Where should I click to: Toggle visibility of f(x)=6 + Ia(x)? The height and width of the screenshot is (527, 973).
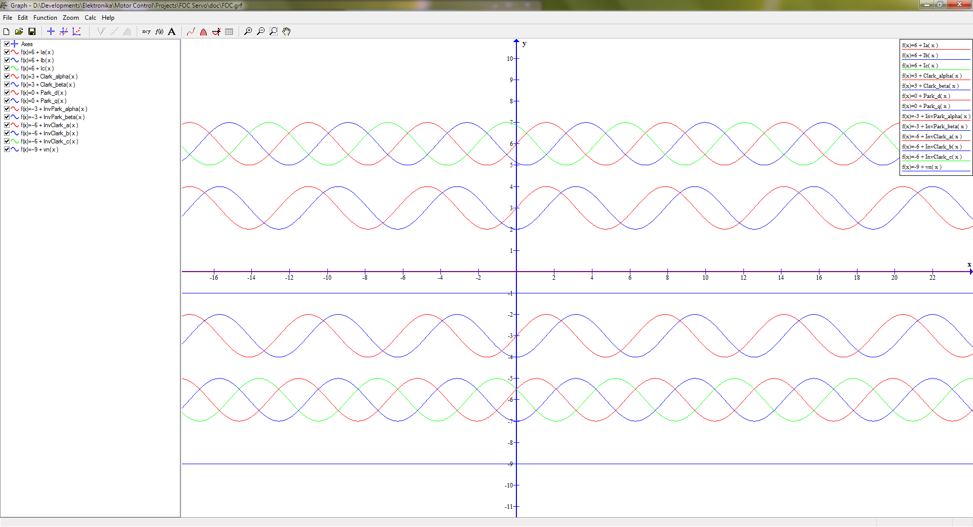pos(7,52)
